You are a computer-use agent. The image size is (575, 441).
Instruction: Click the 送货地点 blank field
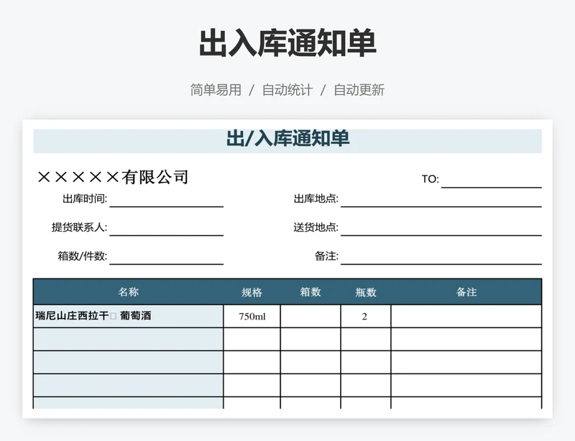click(x=441, y=228)
